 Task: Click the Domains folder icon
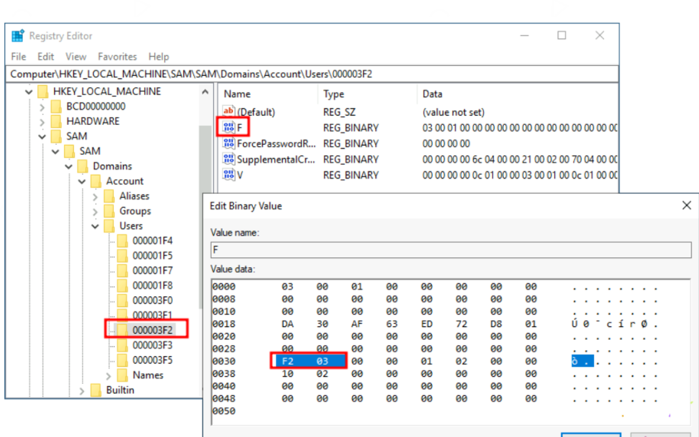pos(83,167)
